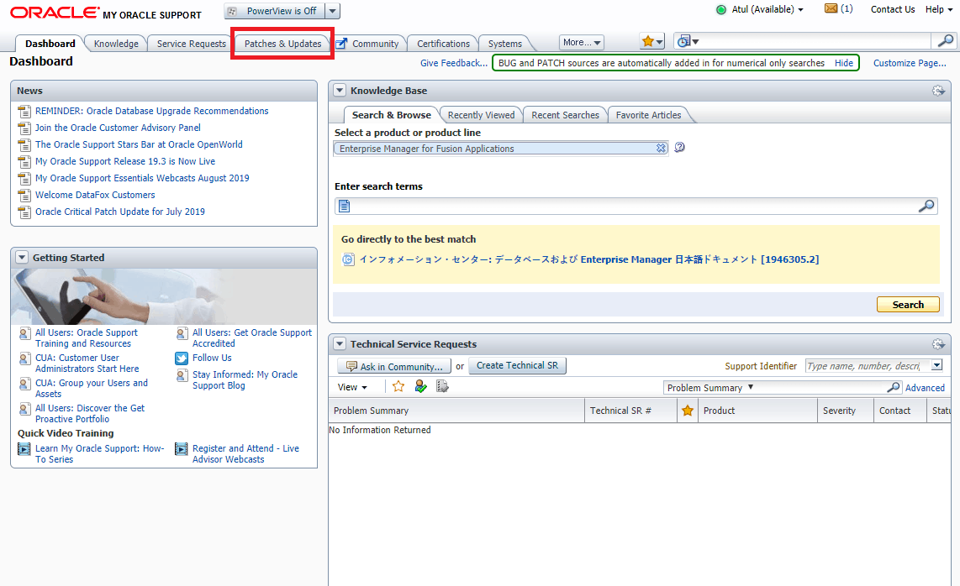Screen dimensions: 960x586
Task: Expand the More... tabs dropdown
Action: point(582,42)
